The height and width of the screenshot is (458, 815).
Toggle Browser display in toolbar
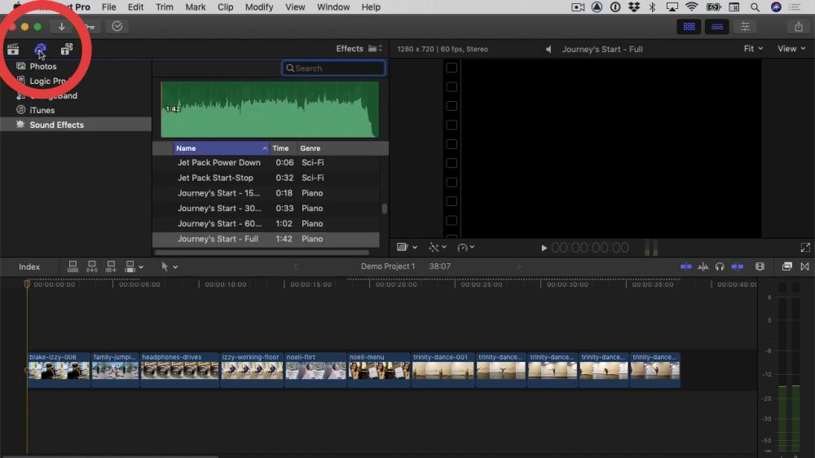[x=689, y=27]
